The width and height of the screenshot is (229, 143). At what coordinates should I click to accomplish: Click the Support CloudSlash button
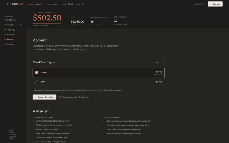[44, 97]
